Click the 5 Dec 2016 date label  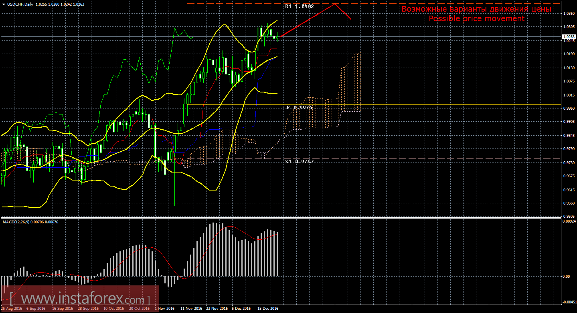[x=241, y=309]
